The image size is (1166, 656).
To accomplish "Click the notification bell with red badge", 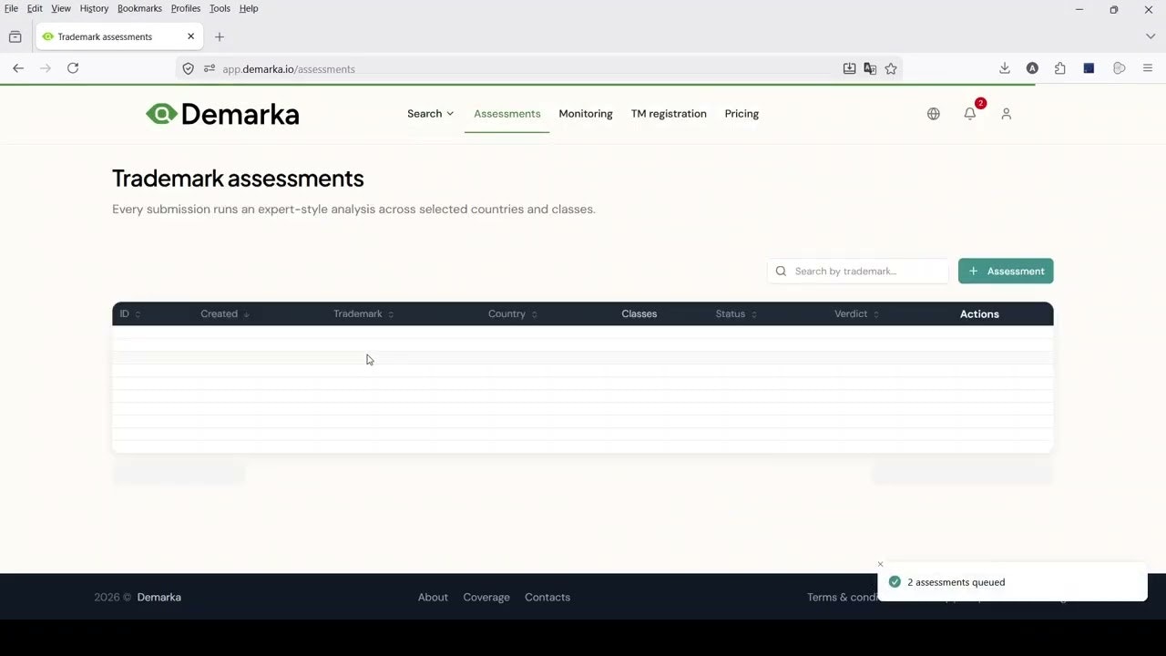I will tap(969, 113).
